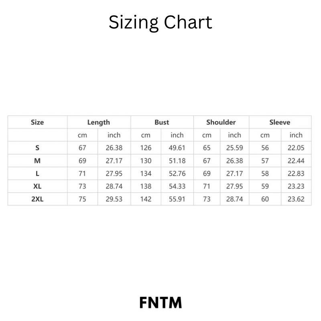The image size is (321, 321).
Task: Select the M size row label
Action: (x=37, y=160)
